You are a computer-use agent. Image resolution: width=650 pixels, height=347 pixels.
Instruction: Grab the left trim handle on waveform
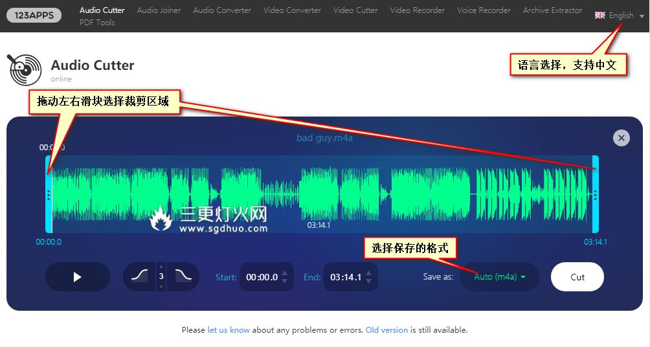pos(49,194)
